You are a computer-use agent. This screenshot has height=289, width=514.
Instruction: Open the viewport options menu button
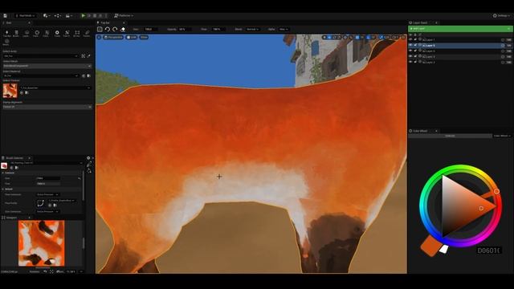coord(99,38)
